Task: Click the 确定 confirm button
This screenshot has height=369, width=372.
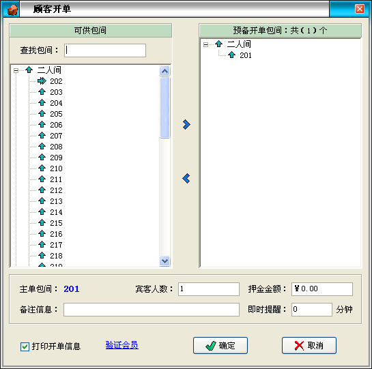Action: (220, 346)
